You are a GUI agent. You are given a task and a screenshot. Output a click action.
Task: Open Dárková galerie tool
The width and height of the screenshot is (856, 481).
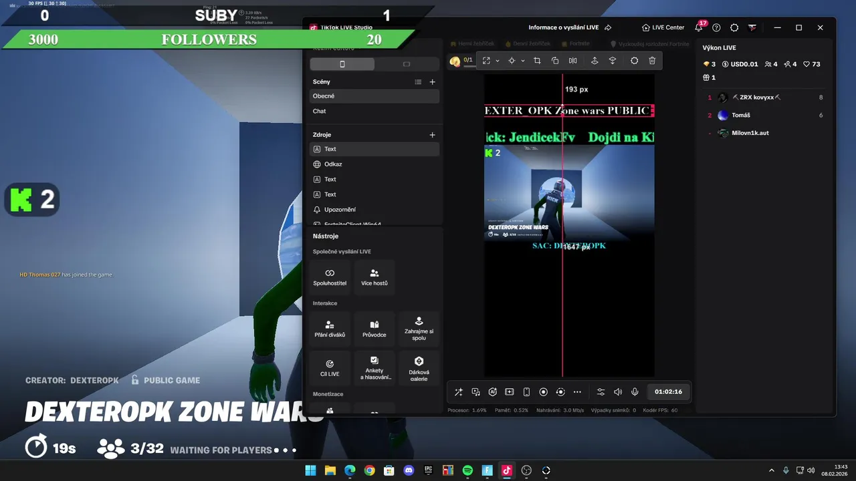click(419, 368)
